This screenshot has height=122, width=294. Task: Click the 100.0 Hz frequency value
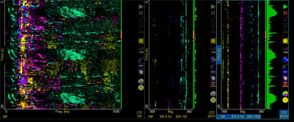165,117
